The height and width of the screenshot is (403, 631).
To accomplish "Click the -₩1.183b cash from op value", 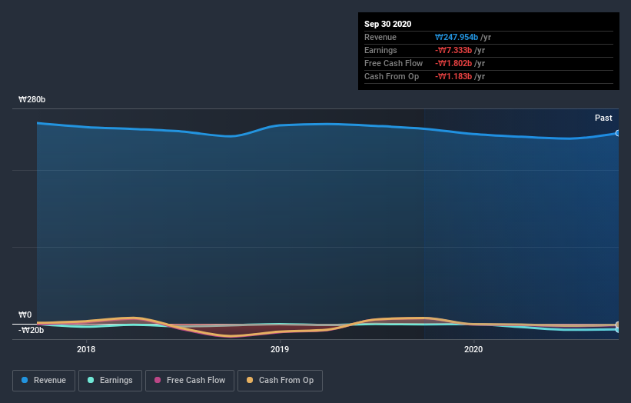I will (x=453, y=76).
